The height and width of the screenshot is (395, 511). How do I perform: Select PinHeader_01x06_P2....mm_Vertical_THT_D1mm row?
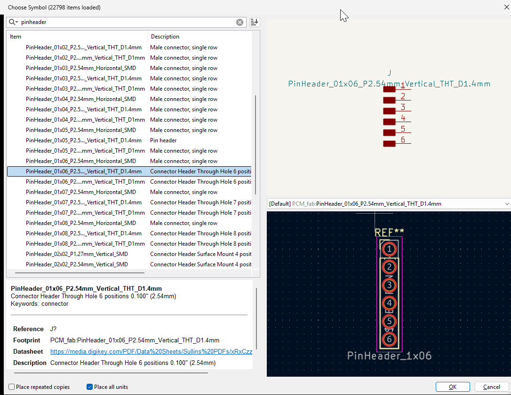[129, 182]
